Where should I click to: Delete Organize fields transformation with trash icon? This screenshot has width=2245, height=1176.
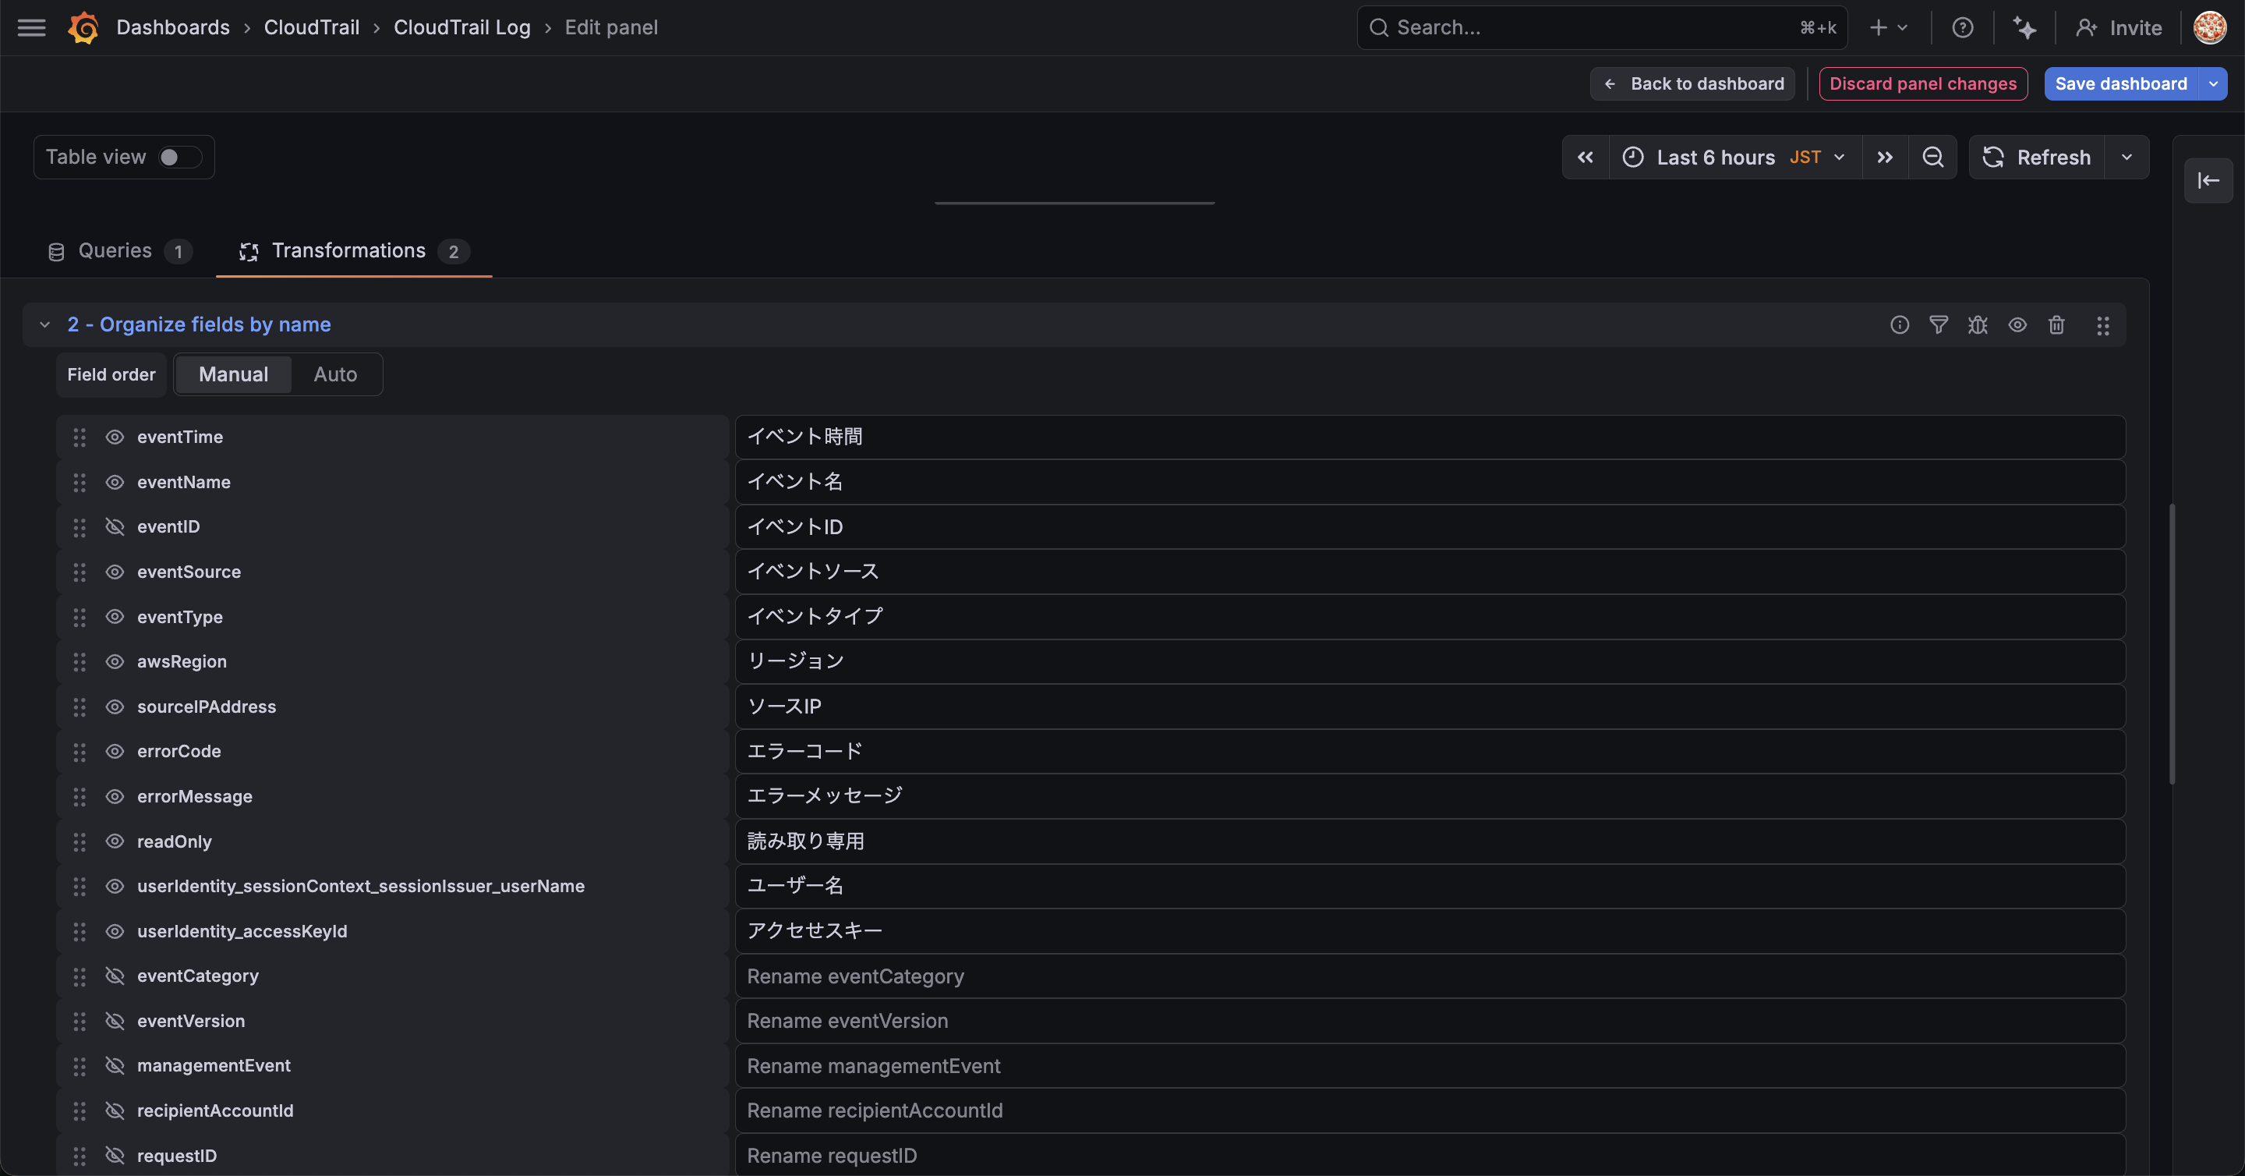(x=2056, y=325)
